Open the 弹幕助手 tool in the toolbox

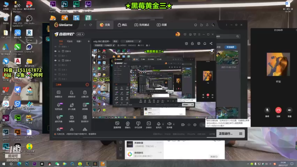tap(59, 94)
